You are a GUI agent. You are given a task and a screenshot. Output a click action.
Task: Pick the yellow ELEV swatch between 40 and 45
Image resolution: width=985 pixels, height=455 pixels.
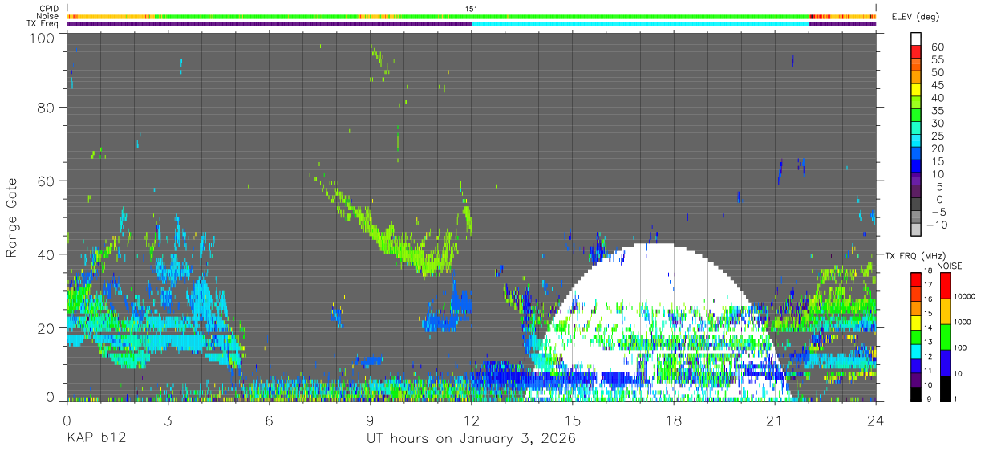916,90
